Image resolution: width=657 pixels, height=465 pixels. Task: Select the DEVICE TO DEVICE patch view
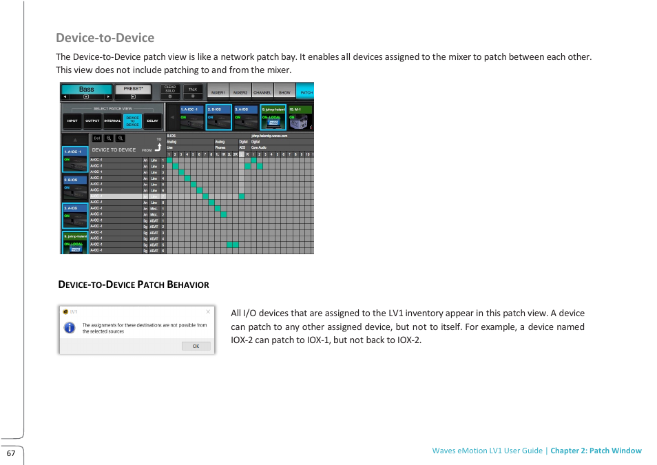[x=132, y=121]
